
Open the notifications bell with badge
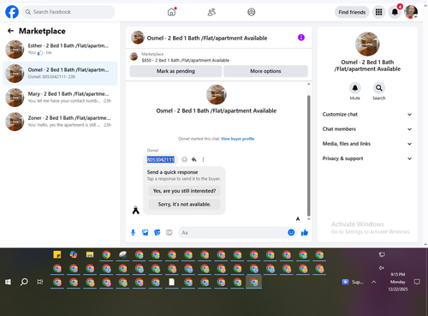pos(395,12)
